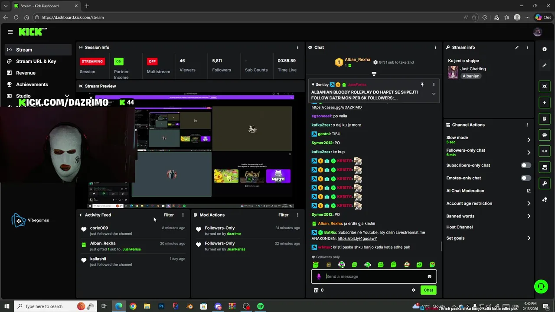Collapse the chat leaderboard arrow
This screenshot has width=555, height=312.
374,74
